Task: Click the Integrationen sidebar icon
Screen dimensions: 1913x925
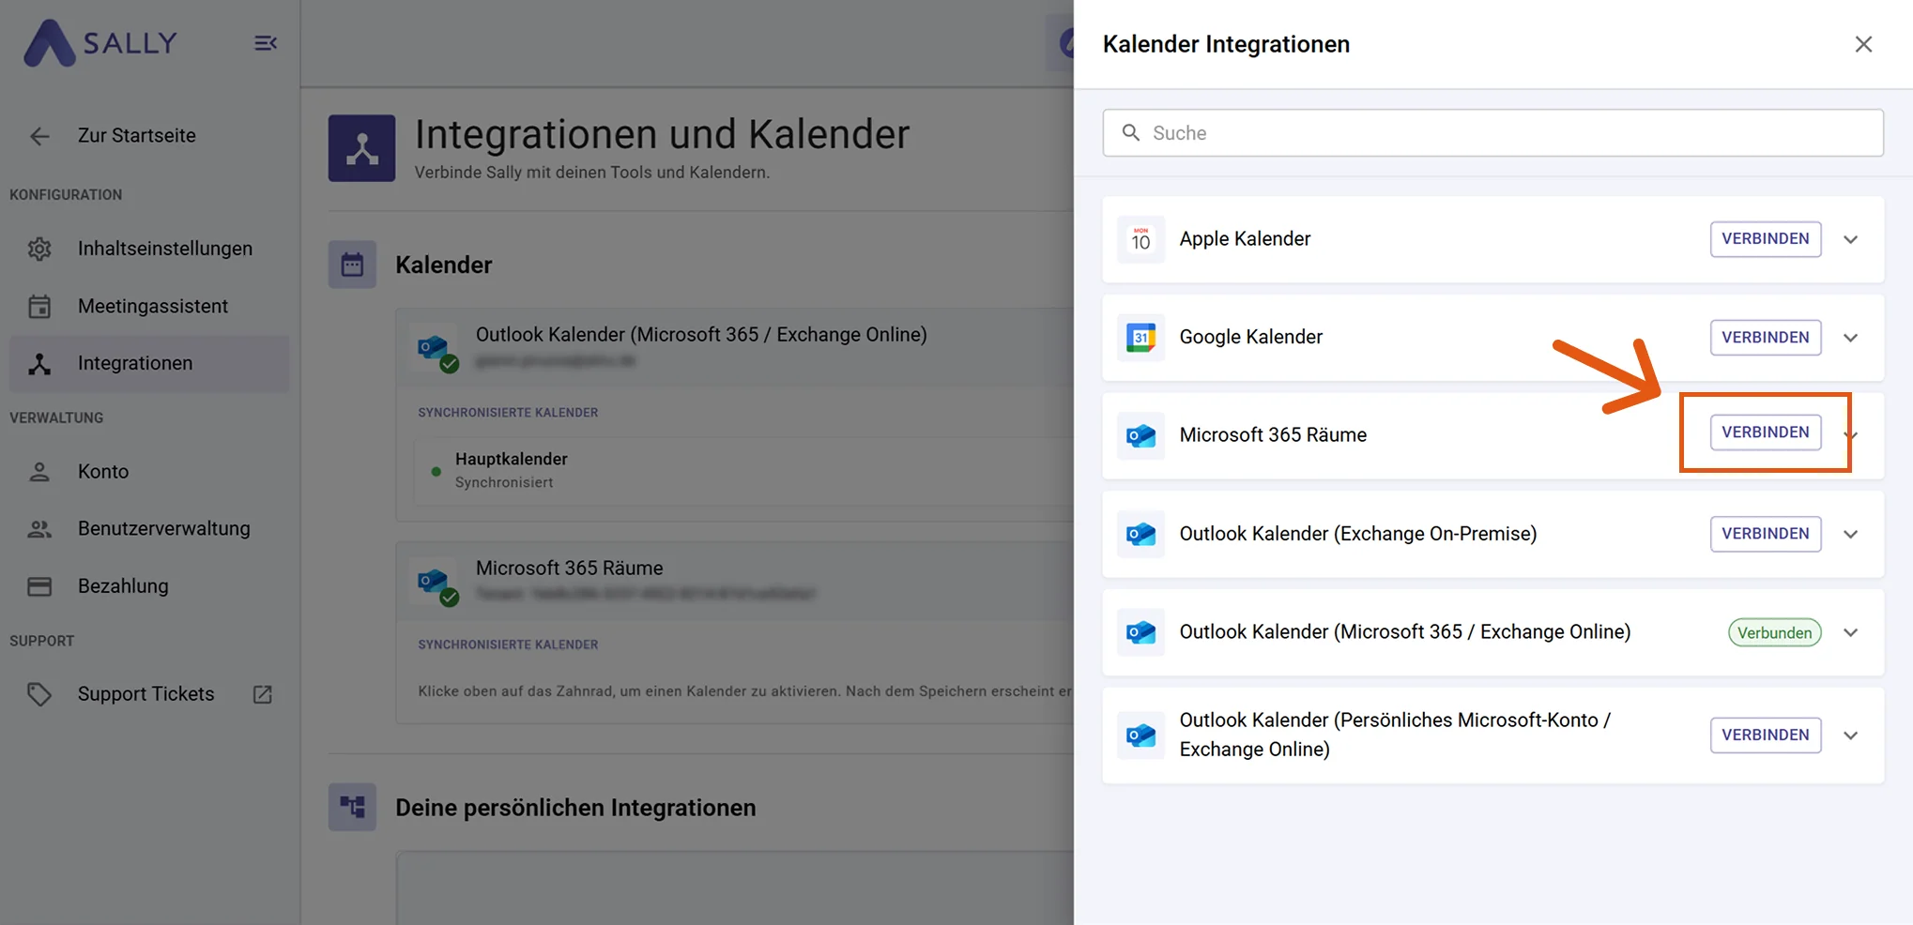Action: coord(39,364)
